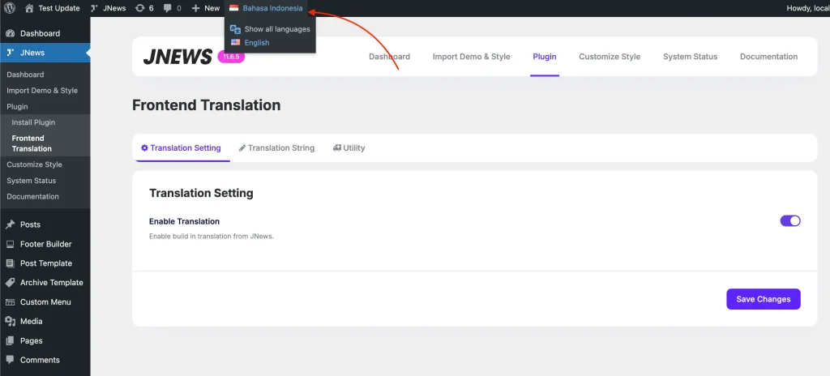Expand the New content menu in admin bar
The height and width of the screenshot is (376, 830).
[206, 8]
